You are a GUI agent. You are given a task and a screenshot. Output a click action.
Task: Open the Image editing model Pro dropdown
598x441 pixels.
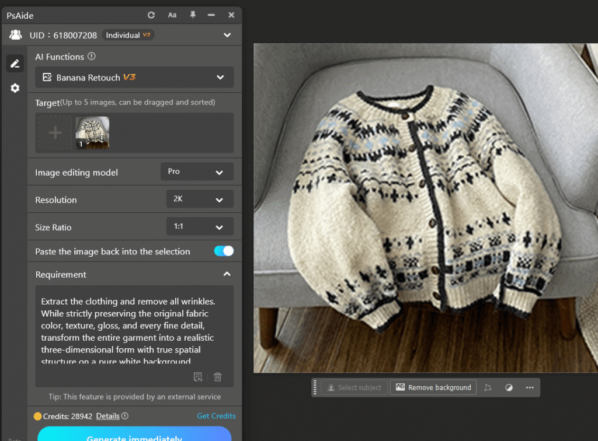click(197, 172)
